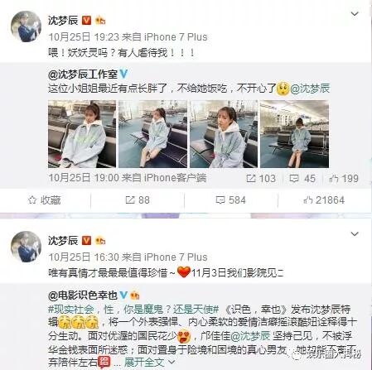Click the orange V verified badge in first post
372x370 pixels.
pos(86,21)
